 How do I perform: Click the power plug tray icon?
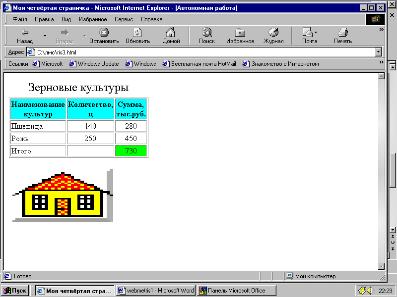[x=362, y=291]
